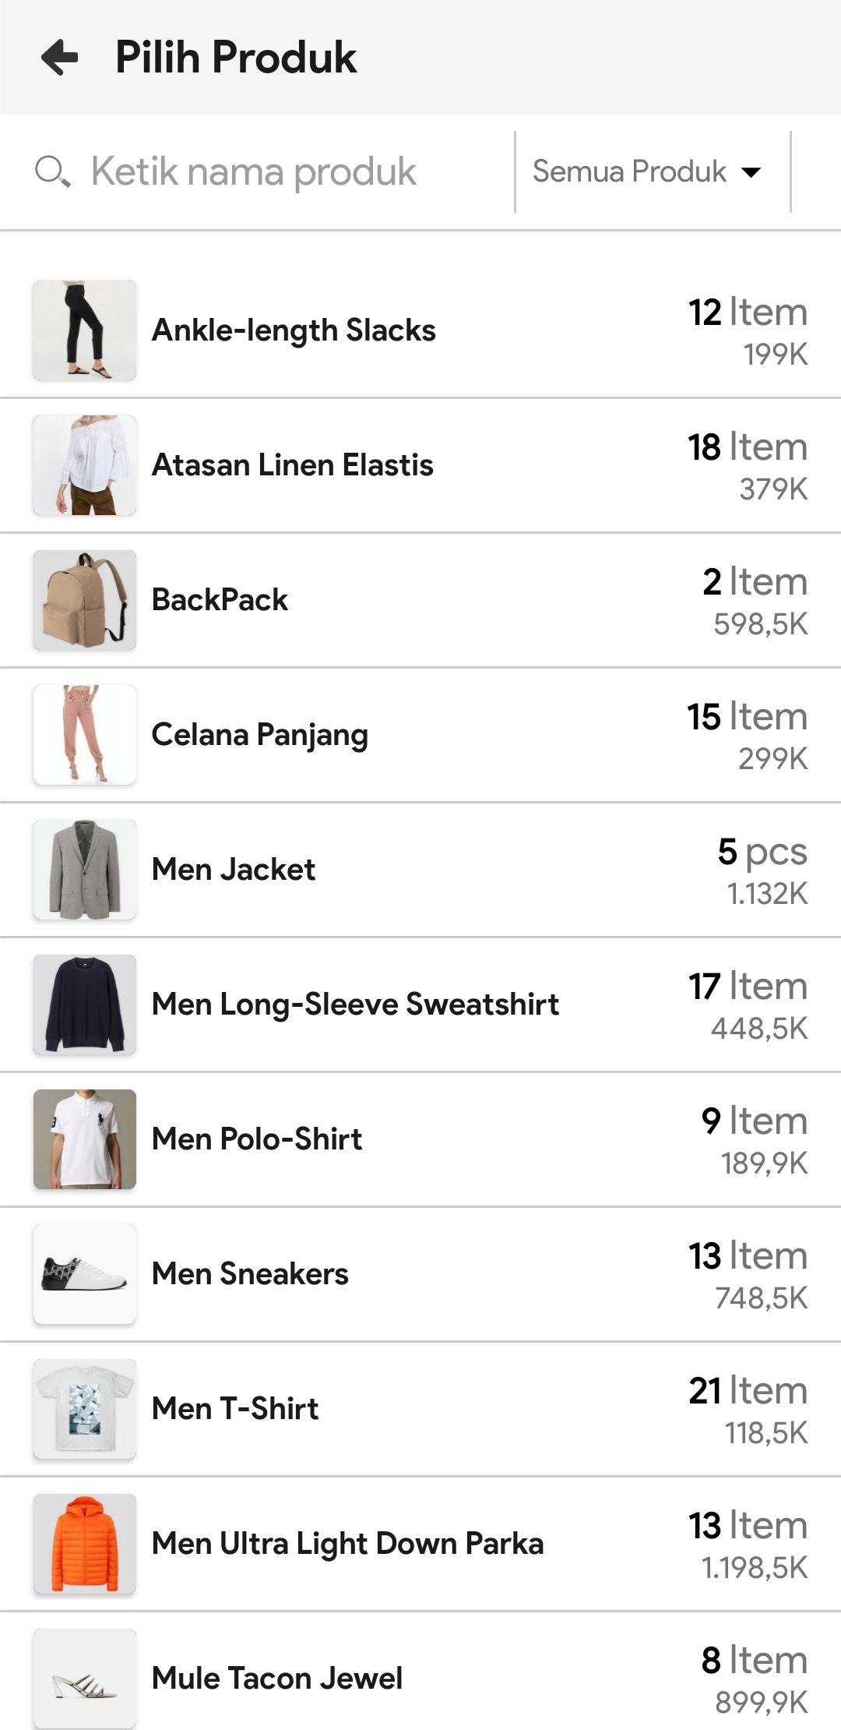Tap the back arrow icon
Image resolution: width=841 pixels, height=1730 pixels.
click(x=60, y=57)
